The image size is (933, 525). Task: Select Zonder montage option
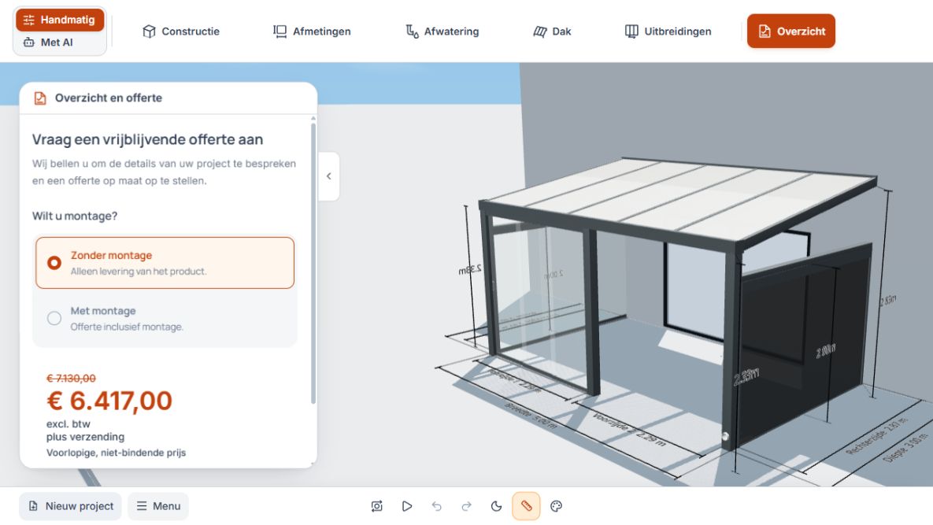click(165, 263)
